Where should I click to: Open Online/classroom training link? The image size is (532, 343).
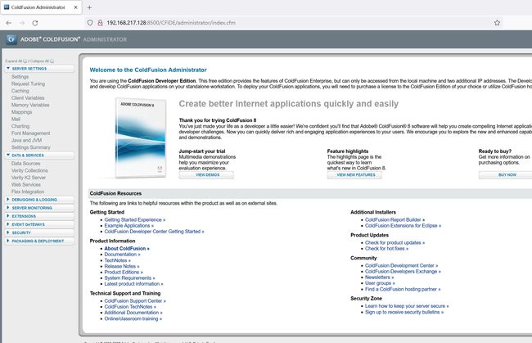pyautogui.click(x=133, y=319)
